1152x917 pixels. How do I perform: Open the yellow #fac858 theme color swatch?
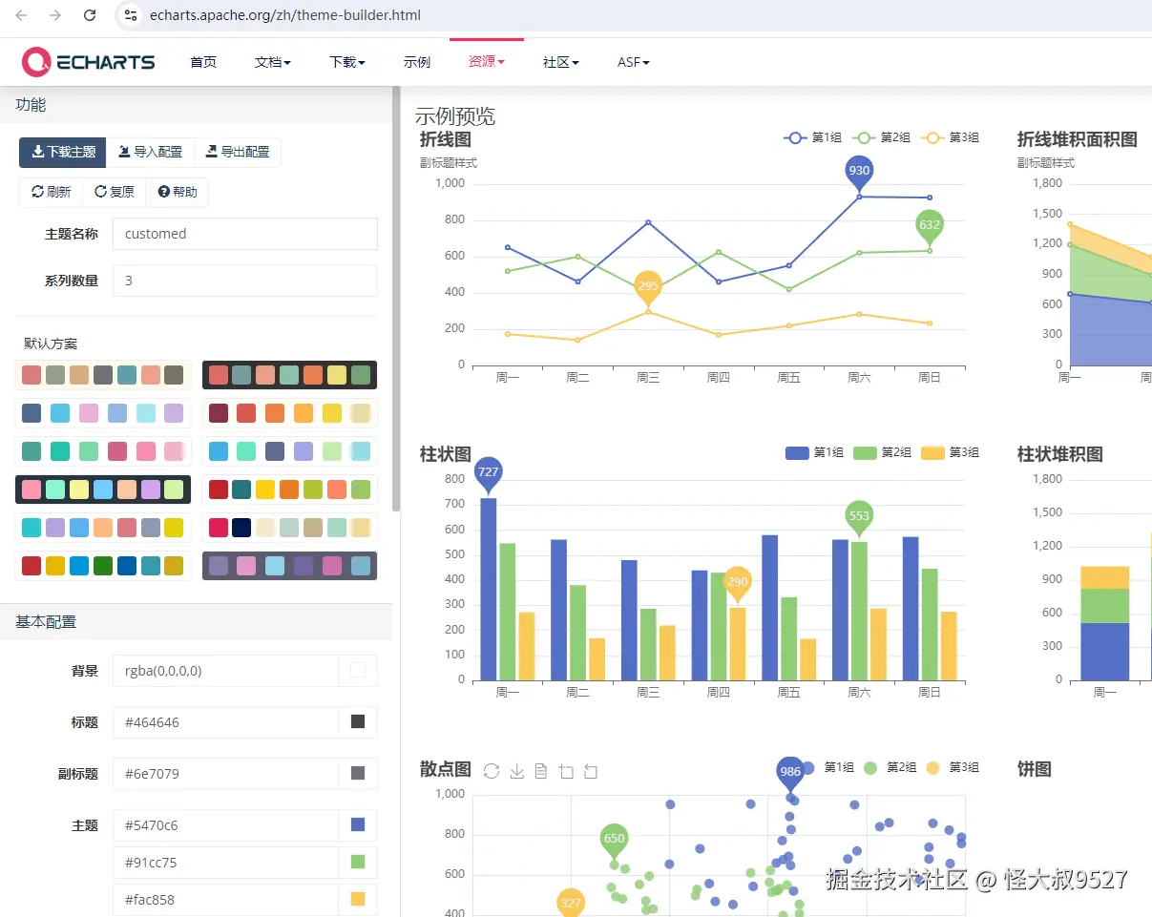click(358, 900)
